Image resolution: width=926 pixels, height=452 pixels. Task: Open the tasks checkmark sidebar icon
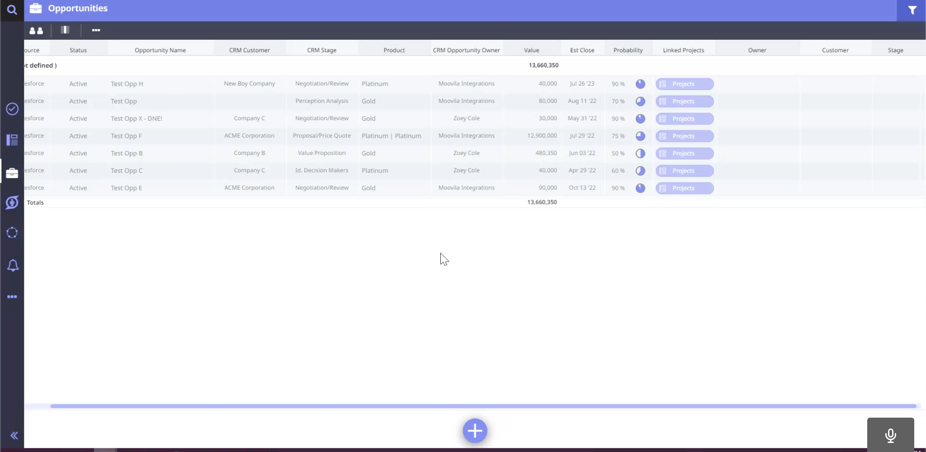pyautogui.click(x=12, y=109)
